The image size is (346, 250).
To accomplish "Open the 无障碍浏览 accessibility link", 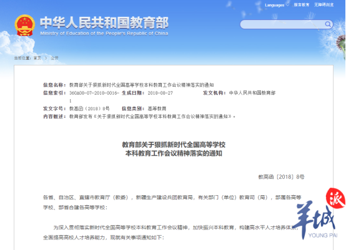I will tap(324, 5).
